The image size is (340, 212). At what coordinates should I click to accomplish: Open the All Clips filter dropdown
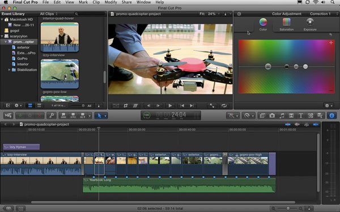(x=49, y=14)
